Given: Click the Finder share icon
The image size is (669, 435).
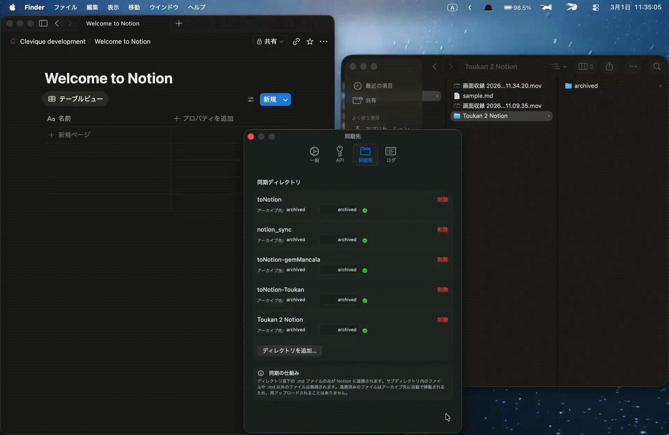Looking at the screenshot, I should (x=609, y=67).
